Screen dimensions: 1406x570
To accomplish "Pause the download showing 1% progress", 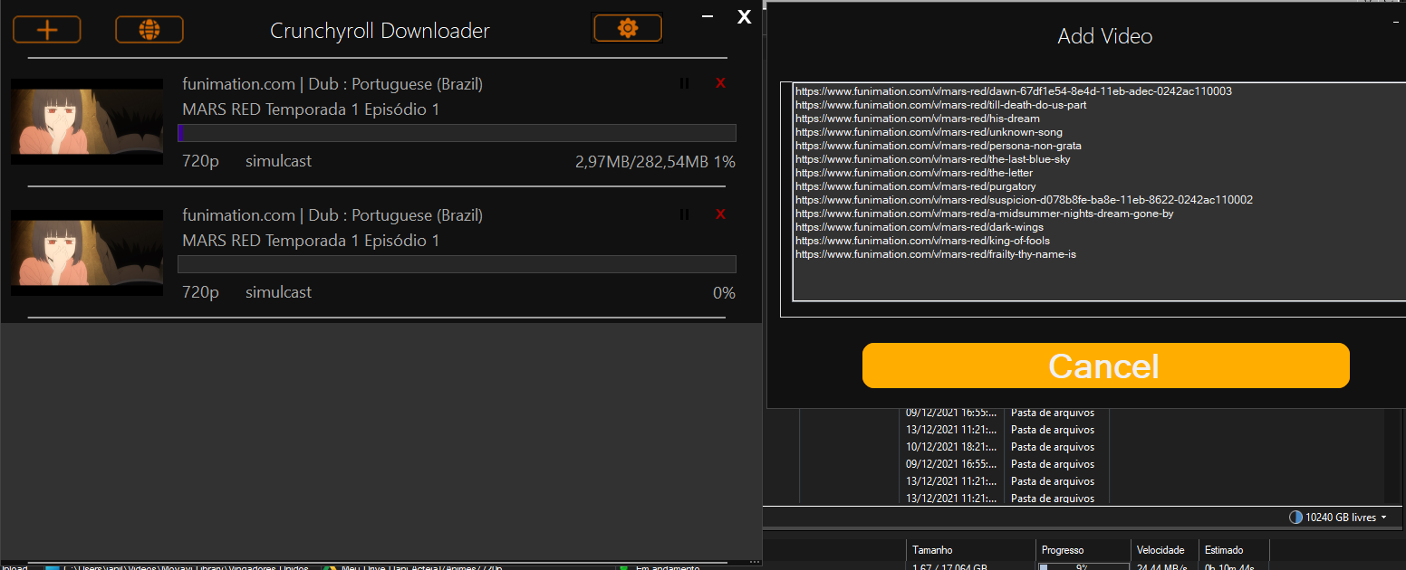I will point(684,83).
